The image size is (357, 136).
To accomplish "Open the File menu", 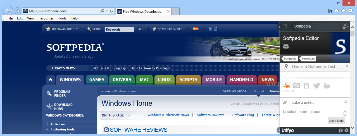I will pos(10,18).
